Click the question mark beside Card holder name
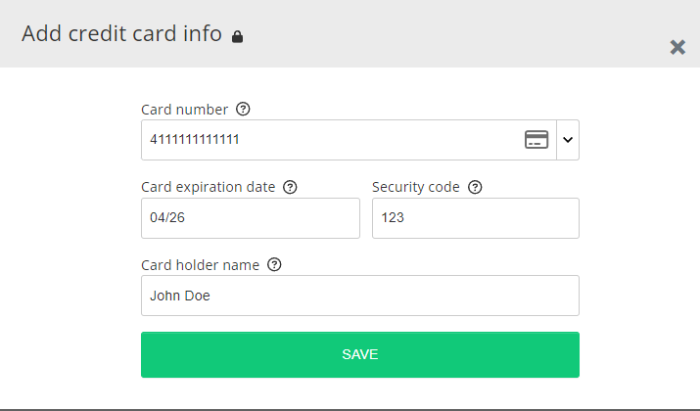The image size is (700, 411). click(x=274, y=264)
